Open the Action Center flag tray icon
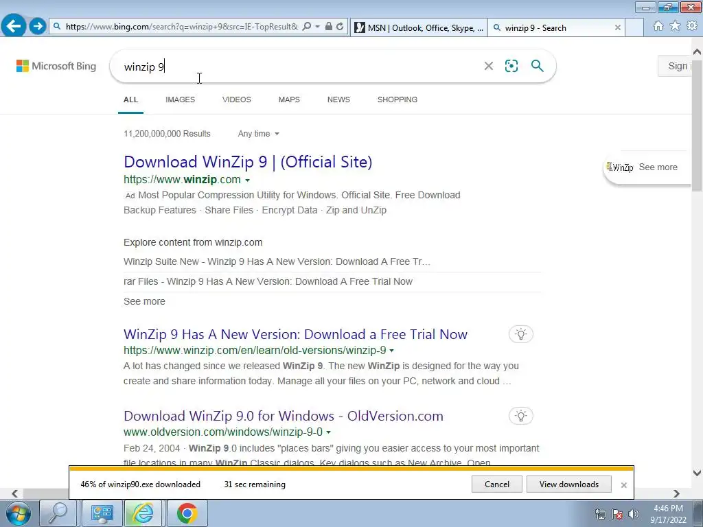 617,514
